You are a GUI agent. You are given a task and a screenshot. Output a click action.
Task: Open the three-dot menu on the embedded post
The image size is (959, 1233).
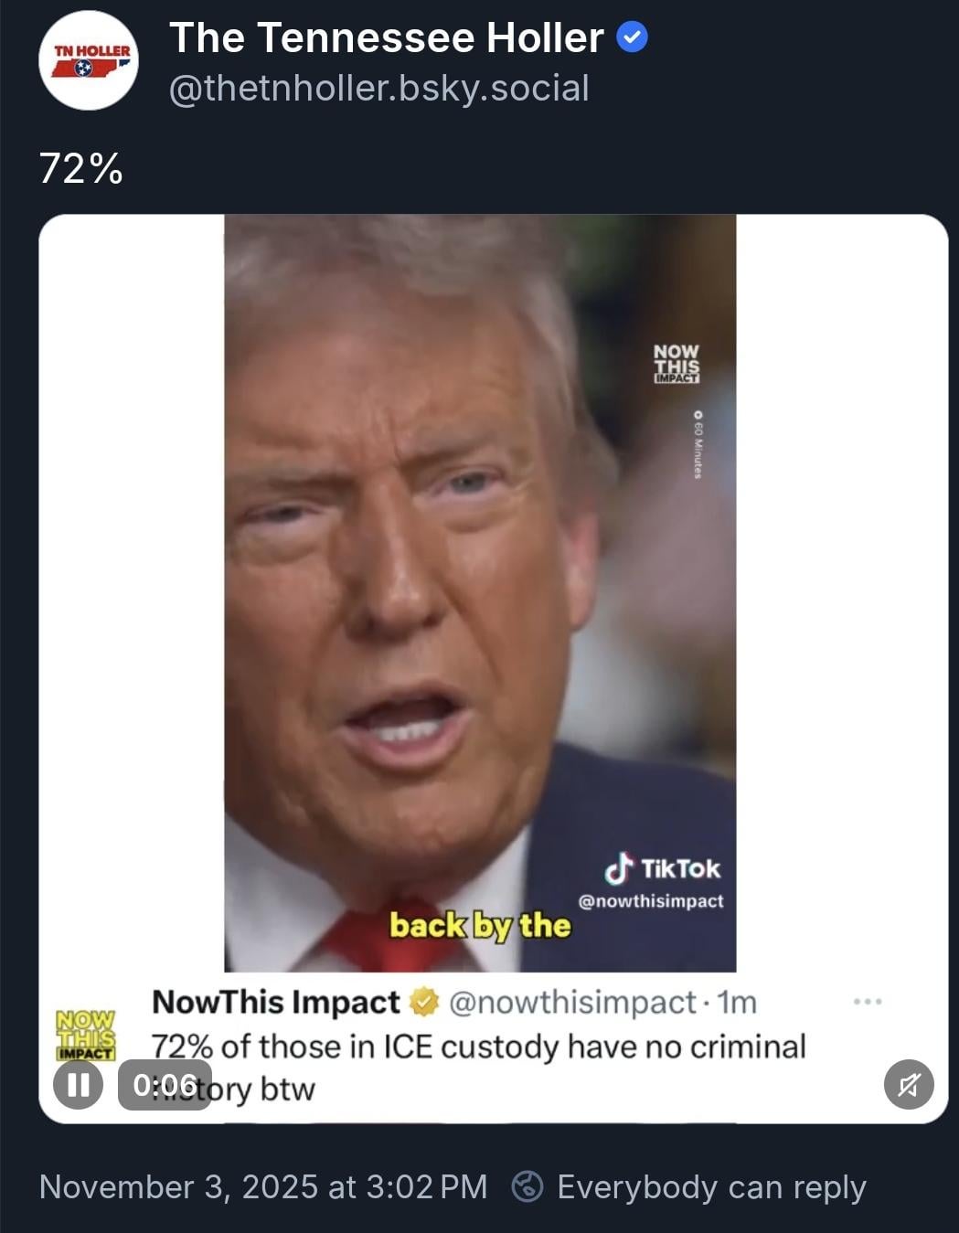pyautogui.click(x=868, y=1002)
